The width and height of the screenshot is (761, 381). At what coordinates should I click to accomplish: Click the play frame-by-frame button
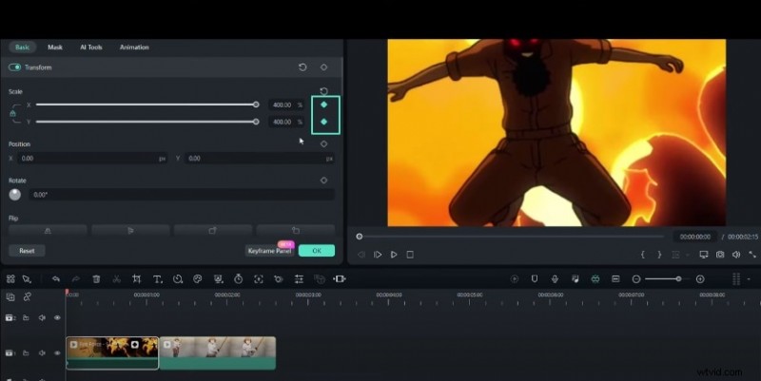pos(377,255)
